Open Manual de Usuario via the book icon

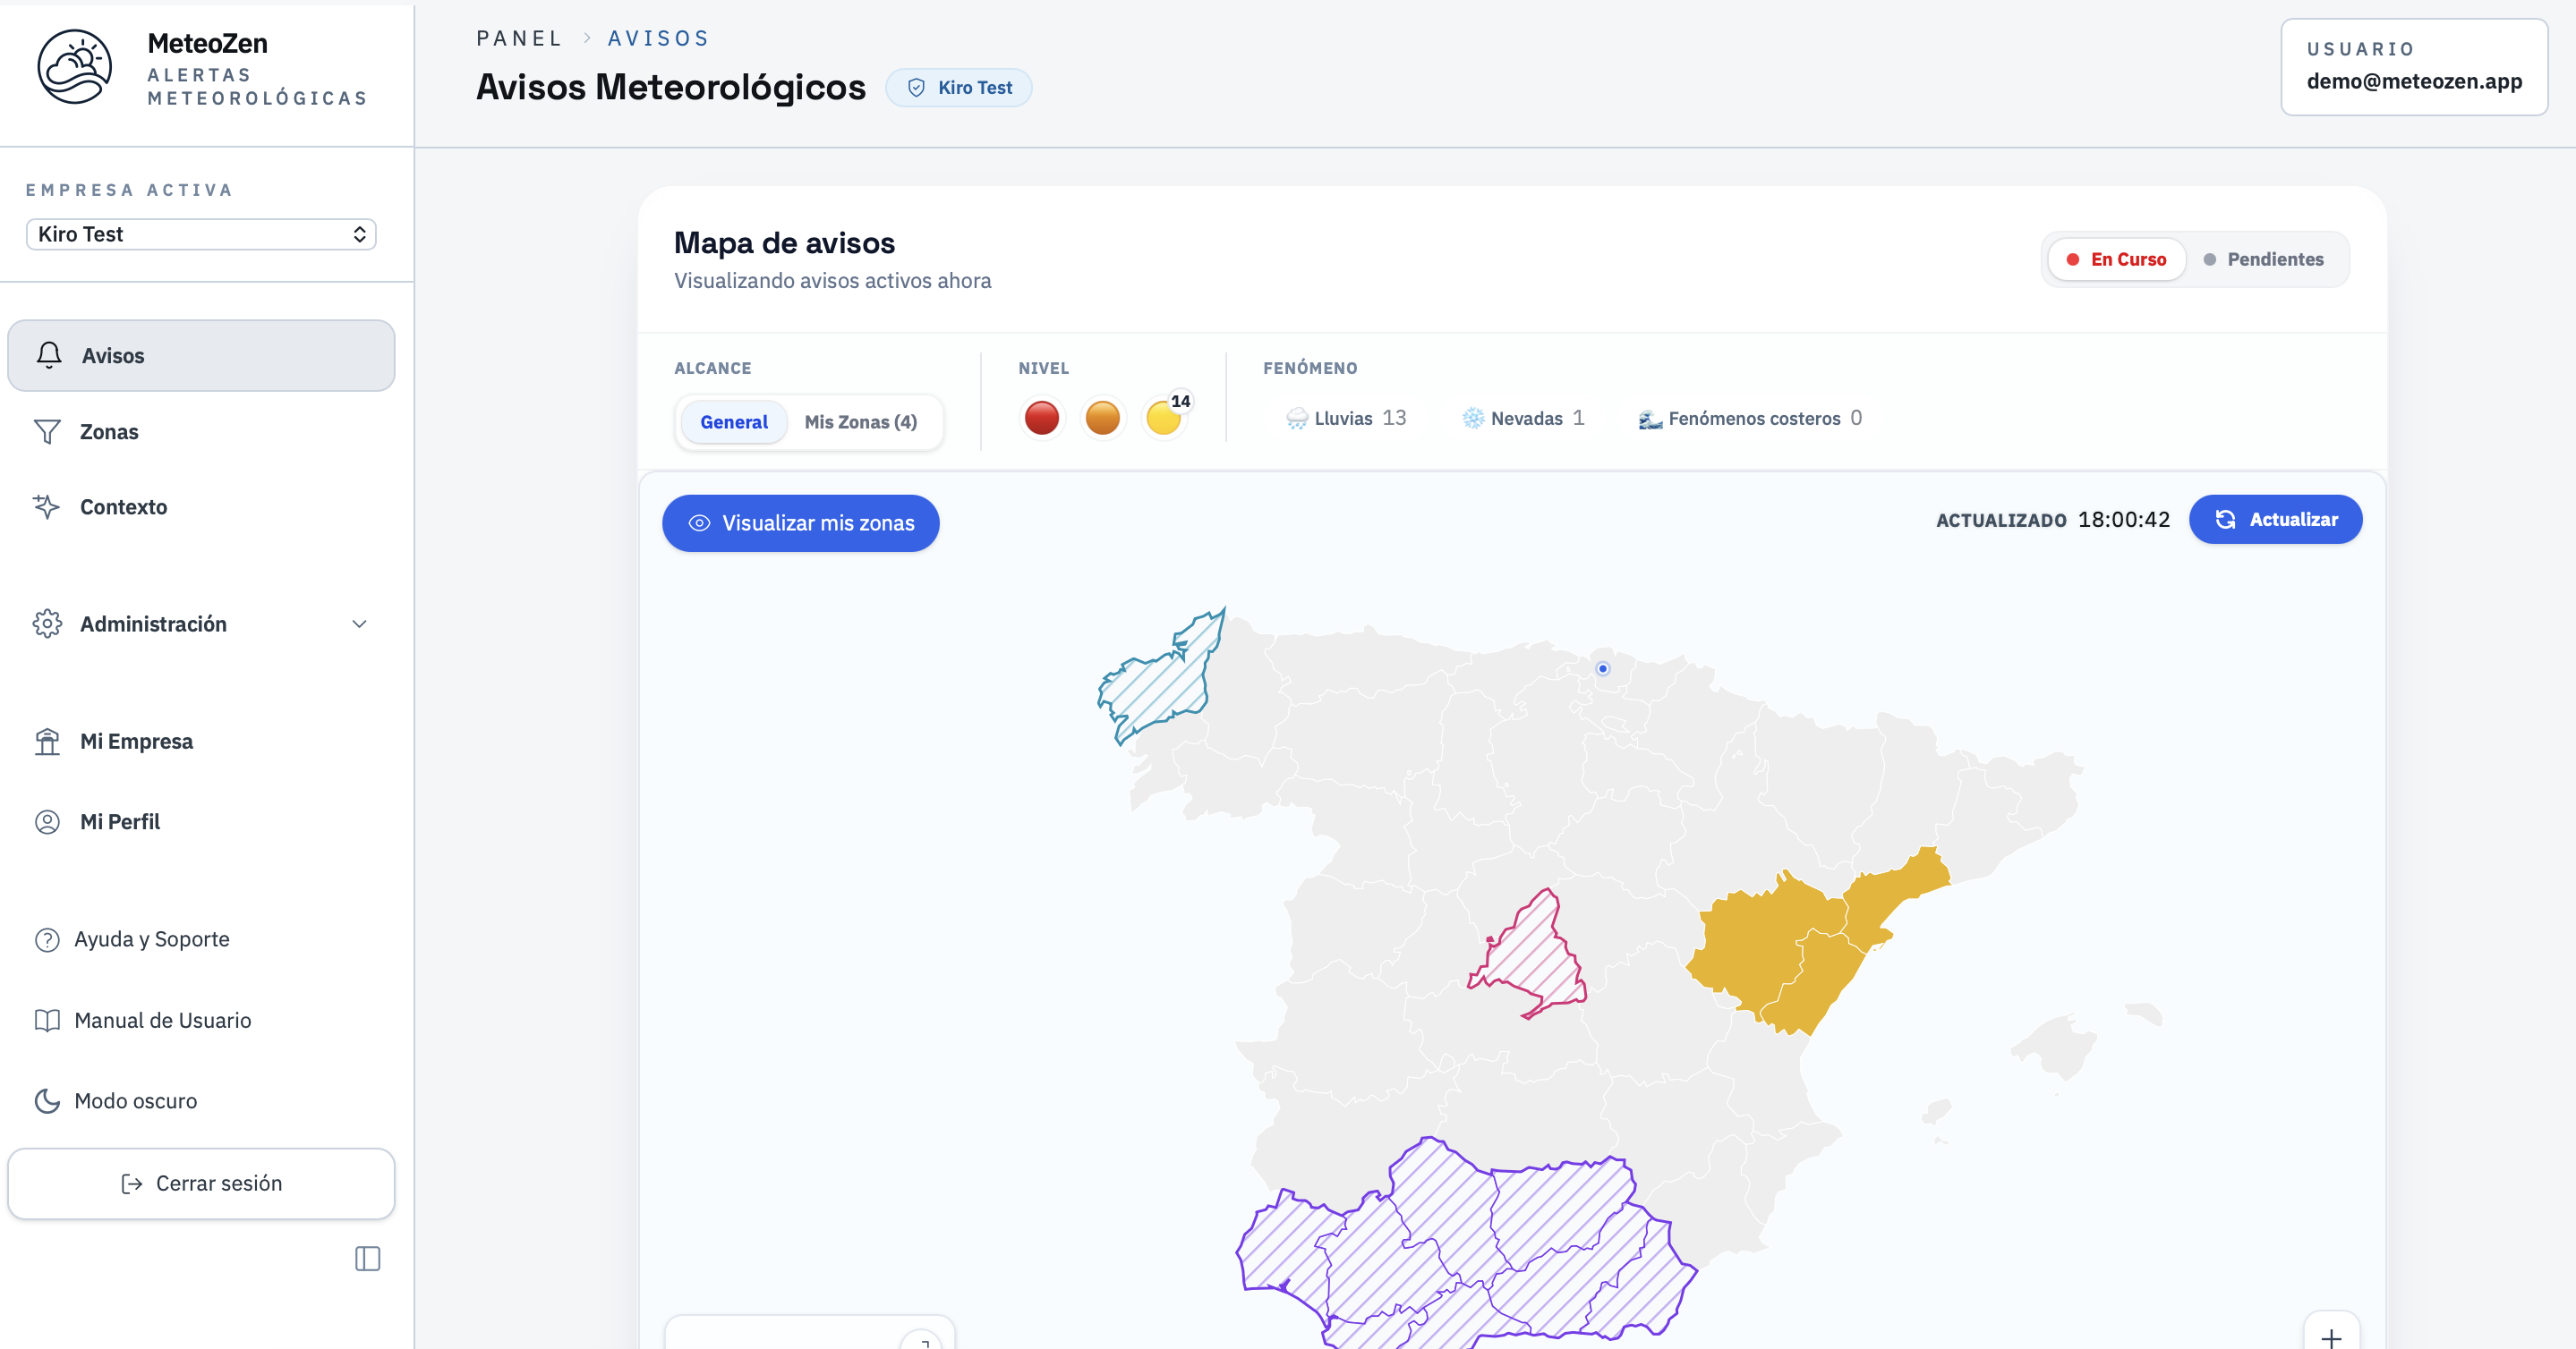pos(47,1020)
